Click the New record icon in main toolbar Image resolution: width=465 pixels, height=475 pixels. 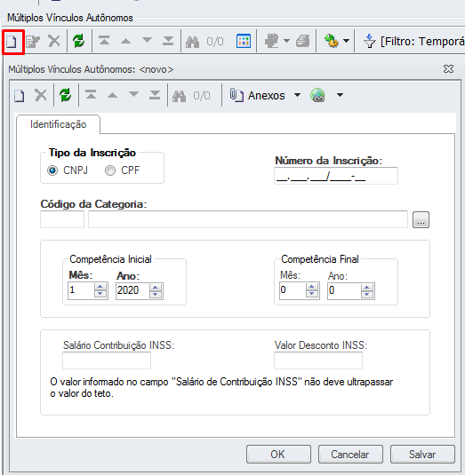(12, 42)
